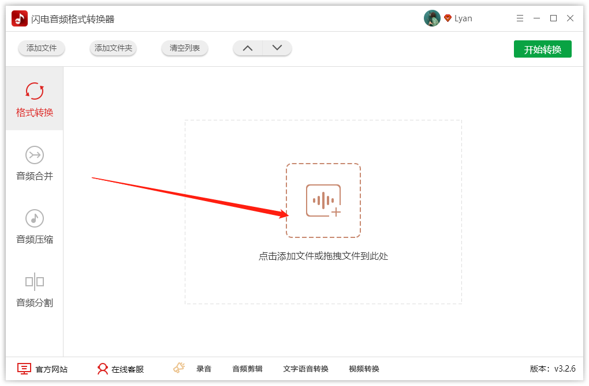This screenshot has height=386, width=589.
Task: Start conversion with 开始转换
Action: (542, 49)
